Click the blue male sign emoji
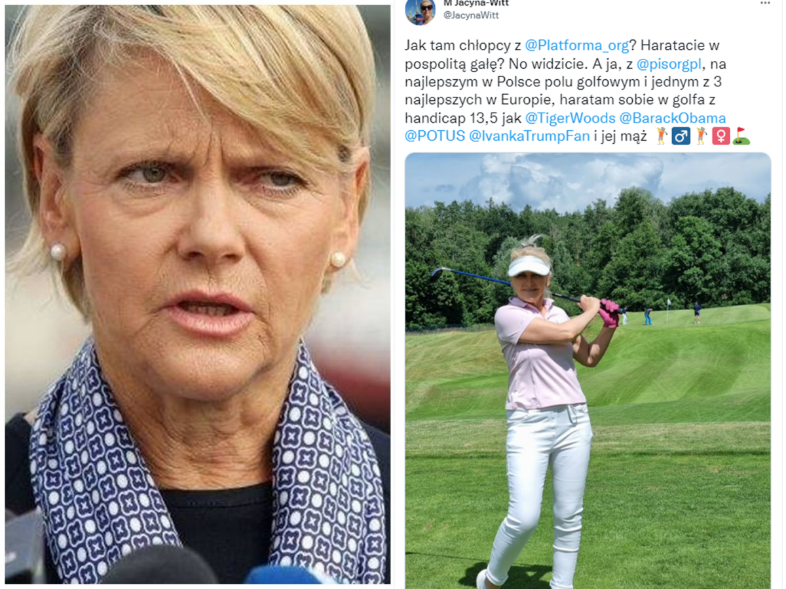Image resolution: width=786 pixels, height=589 pixels. pos(681,136)
